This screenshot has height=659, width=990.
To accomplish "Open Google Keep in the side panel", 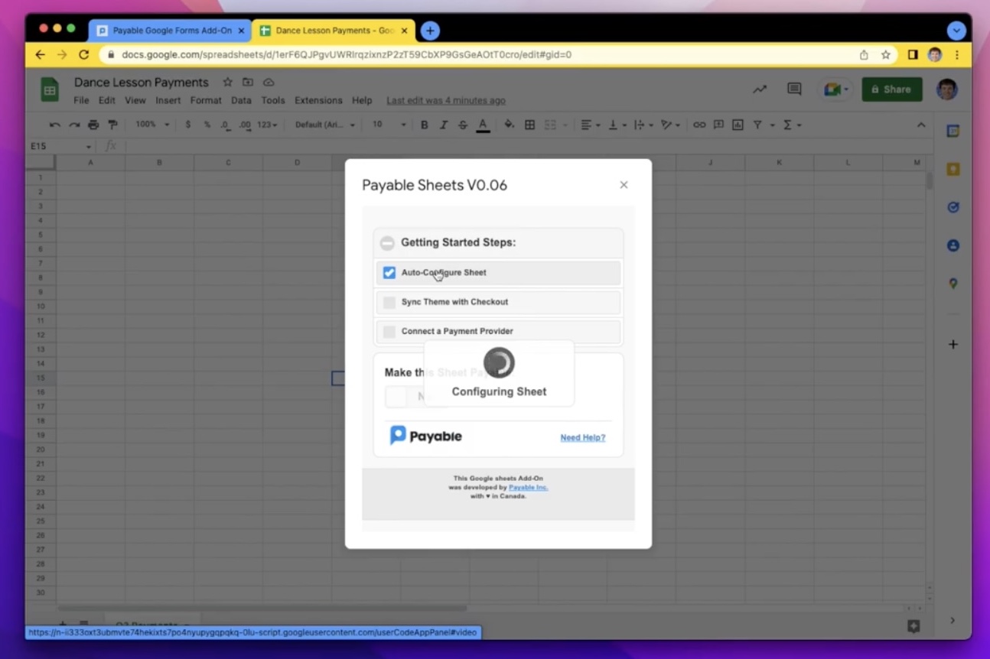I will (x=953, y=169).
